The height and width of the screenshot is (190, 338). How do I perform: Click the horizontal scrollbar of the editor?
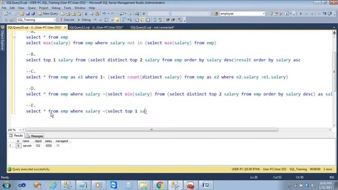[x=152, y=130]
